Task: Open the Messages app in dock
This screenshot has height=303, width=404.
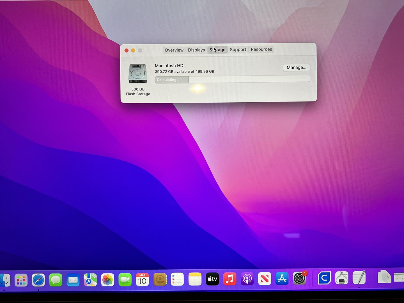Action: pyautogui.click(x=56, y=280)
